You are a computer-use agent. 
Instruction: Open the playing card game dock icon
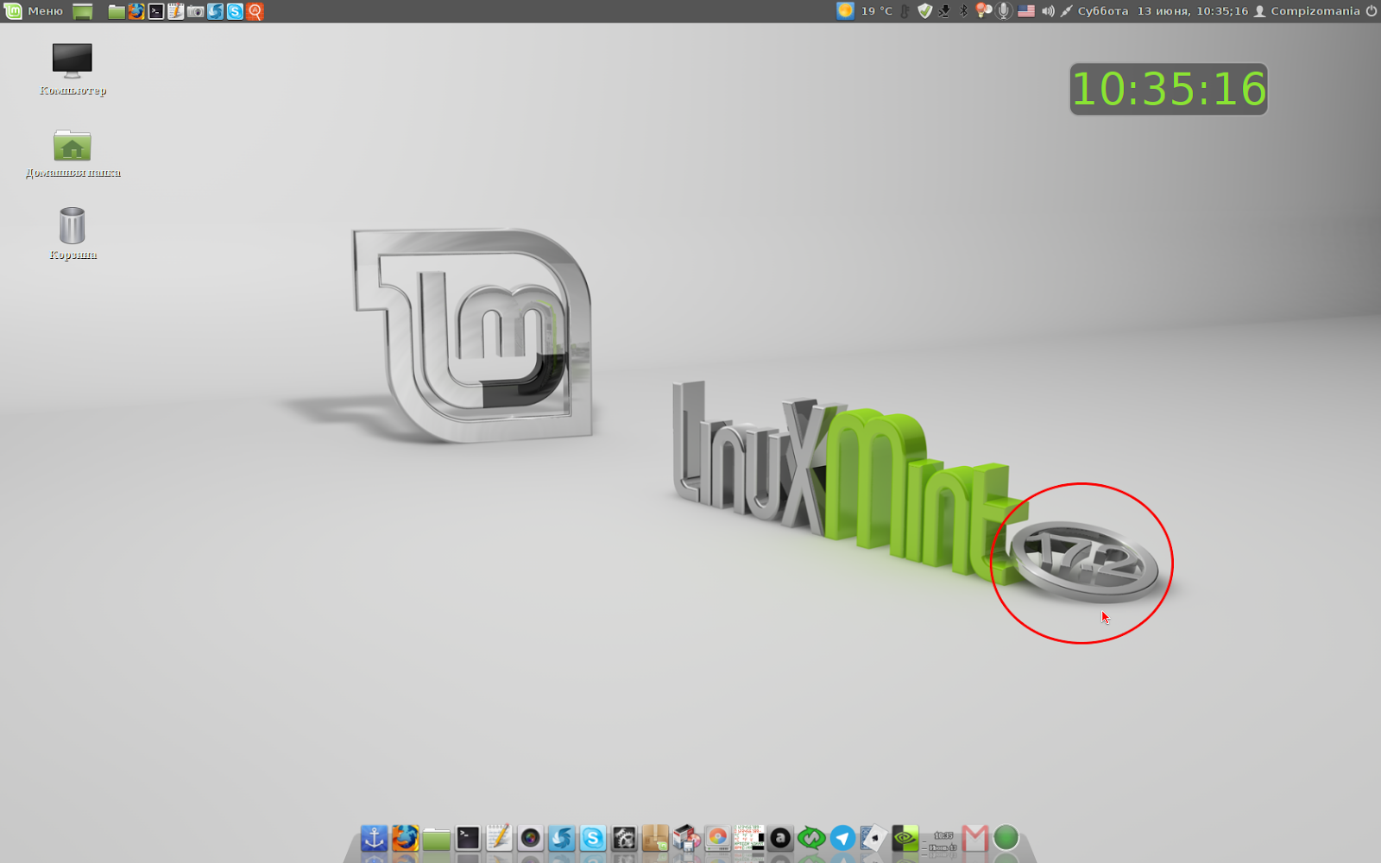[873, 837]
